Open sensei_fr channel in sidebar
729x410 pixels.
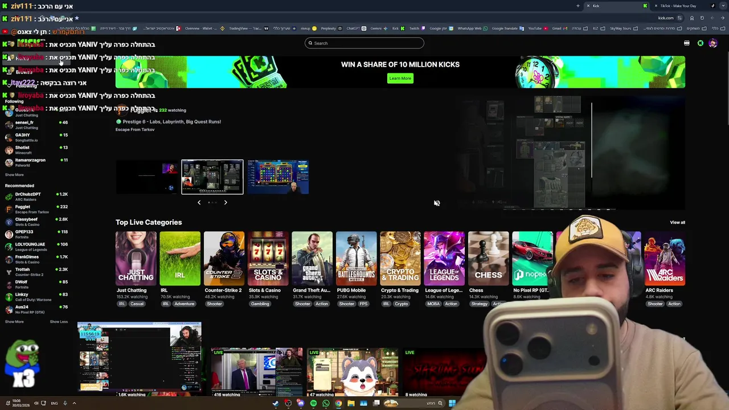36,125
